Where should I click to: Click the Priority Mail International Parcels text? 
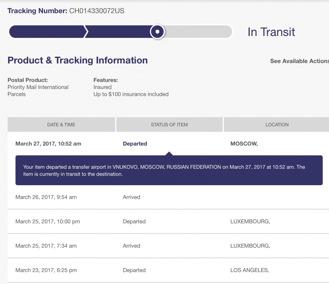coord(38,90)
